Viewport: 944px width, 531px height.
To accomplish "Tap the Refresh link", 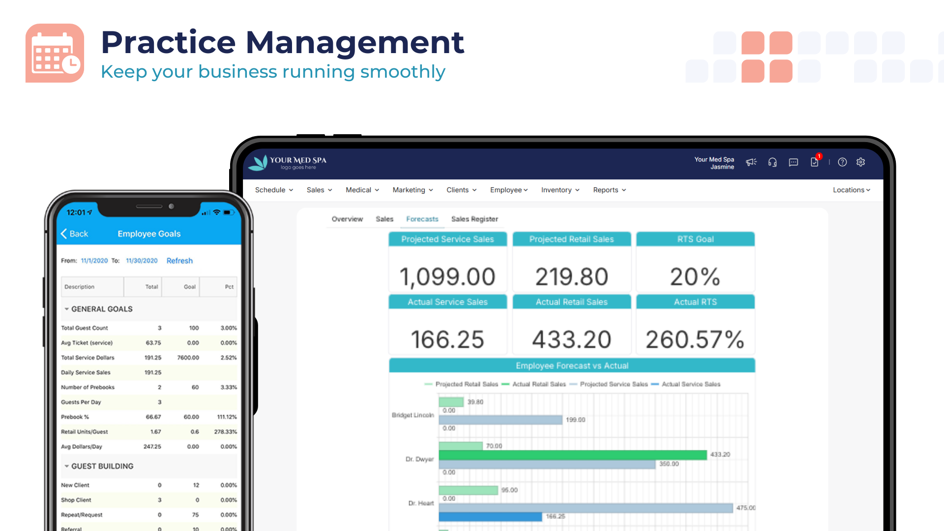I will pyautogui.click(x=179, y=261).
